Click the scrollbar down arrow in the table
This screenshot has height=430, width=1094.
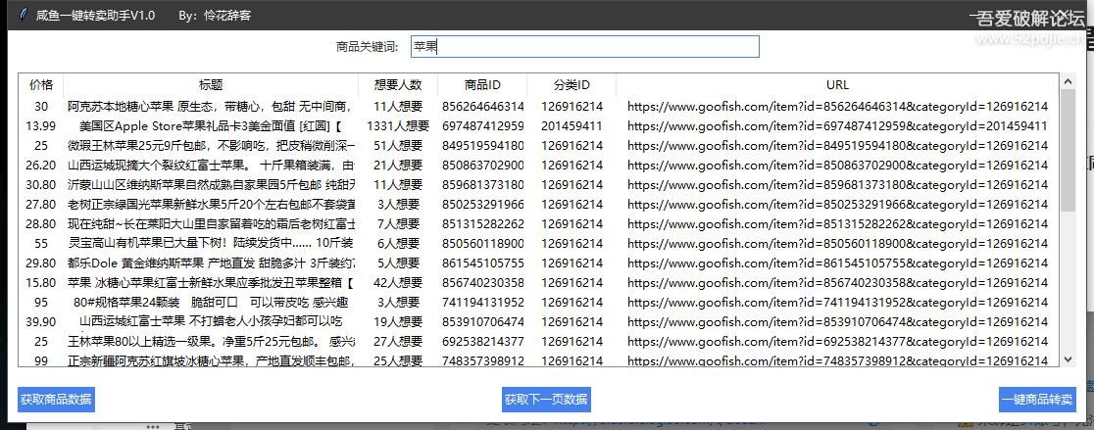[1067, 360]
